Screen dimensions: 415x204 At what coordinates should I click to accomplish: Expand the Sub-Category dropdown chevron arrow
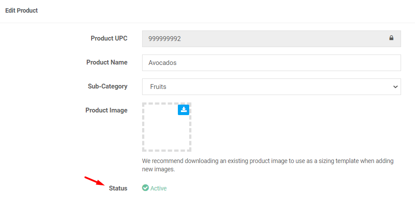pos(395,86)
